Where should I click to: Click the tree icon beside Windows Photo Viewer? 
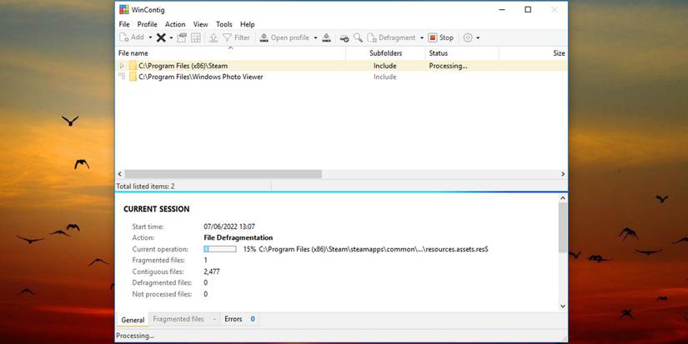122,77
